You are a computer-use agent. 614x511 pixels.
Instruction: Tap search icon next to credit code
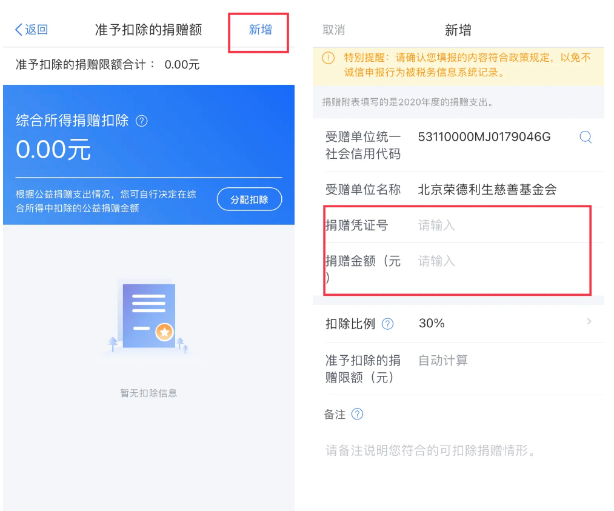(586, 137)
